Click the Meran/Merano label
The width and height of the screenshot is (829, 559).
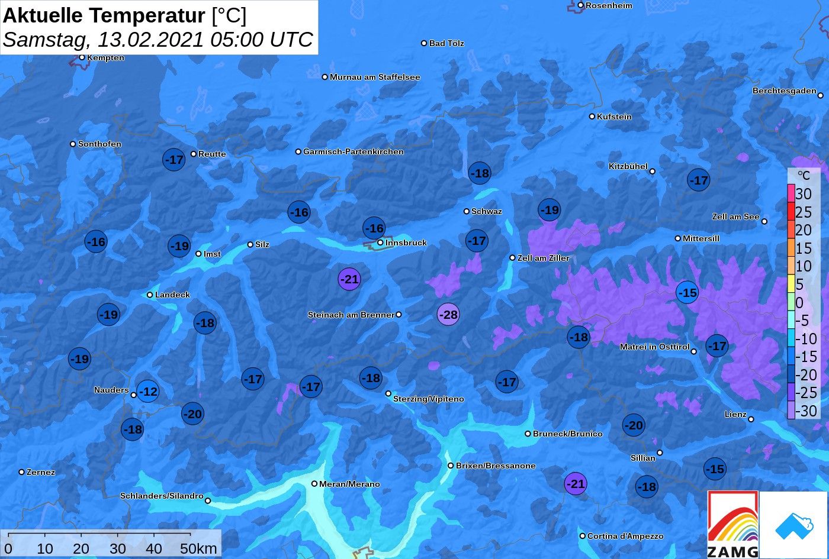pos(349,484)
